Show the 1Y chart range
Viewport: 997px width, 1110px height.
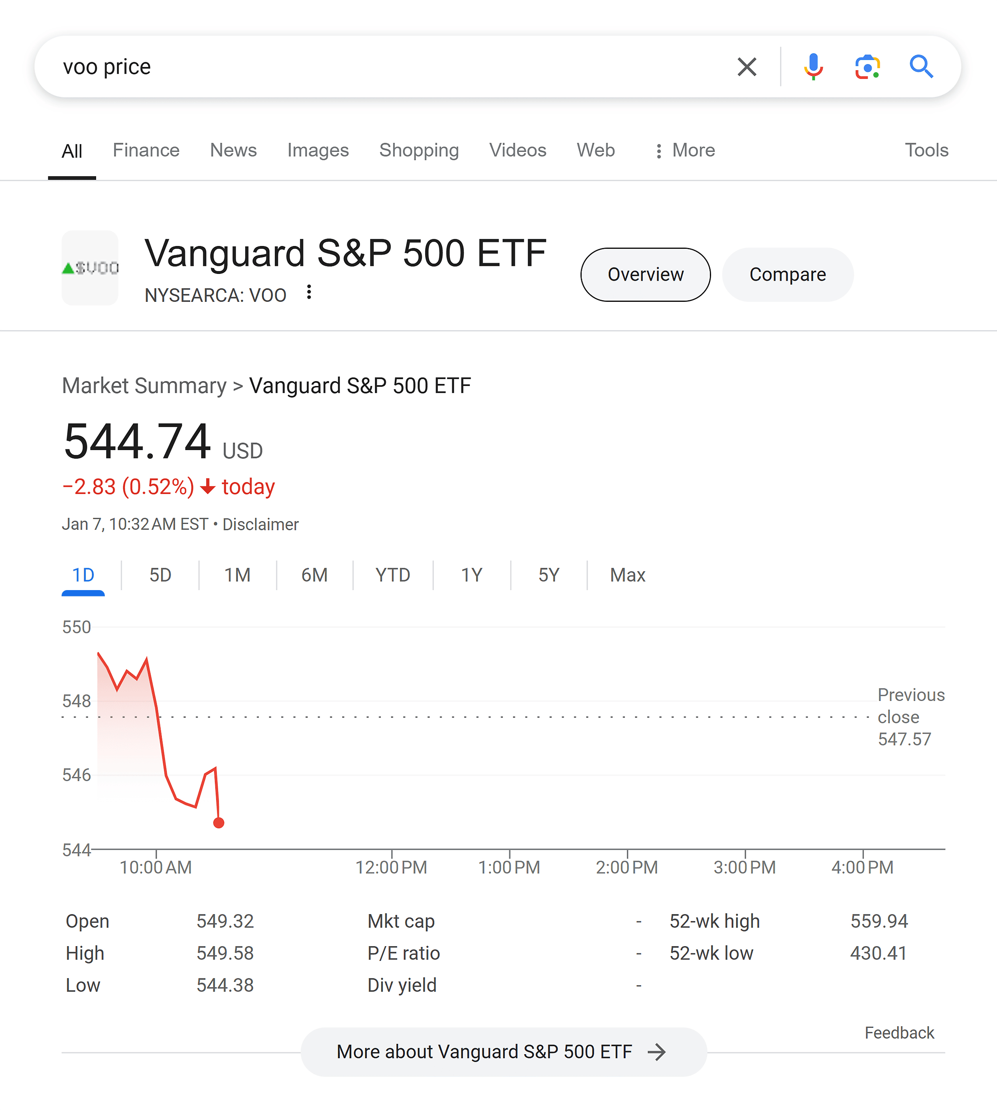click(x=471, y=575)
